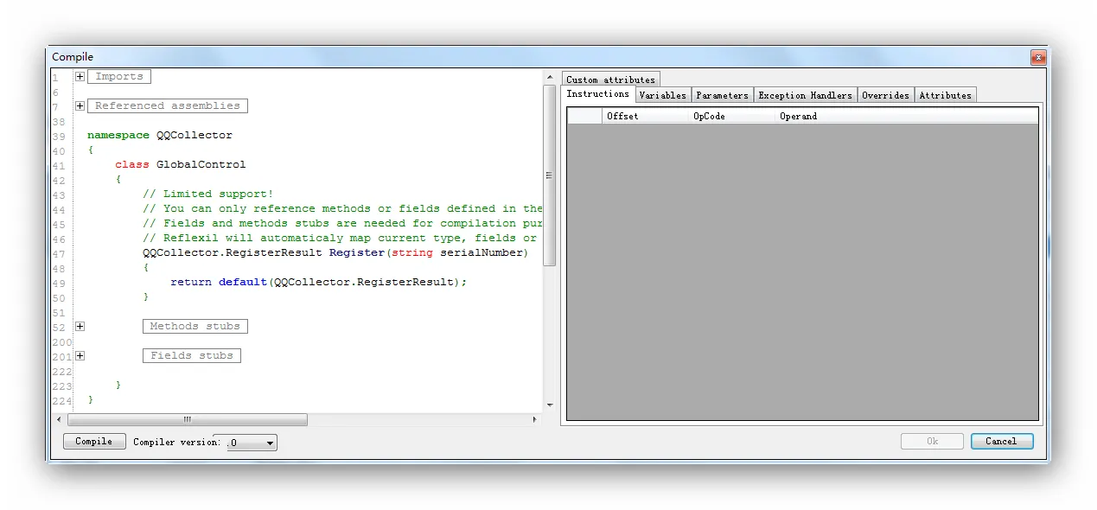Expand the Fields stubs region
Image resolution: width=1097 pixels, height=510 pixels.
(80, 355)
